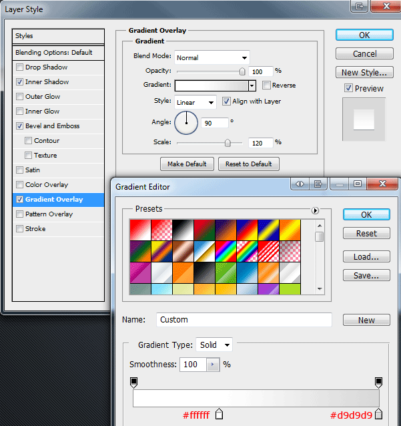Choose the copper gradient preset
The height and width of the screenshot is (426, 401).
(x=183, y=252)
